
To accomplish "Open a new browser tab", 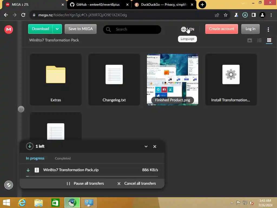I will tap(202, 5).
